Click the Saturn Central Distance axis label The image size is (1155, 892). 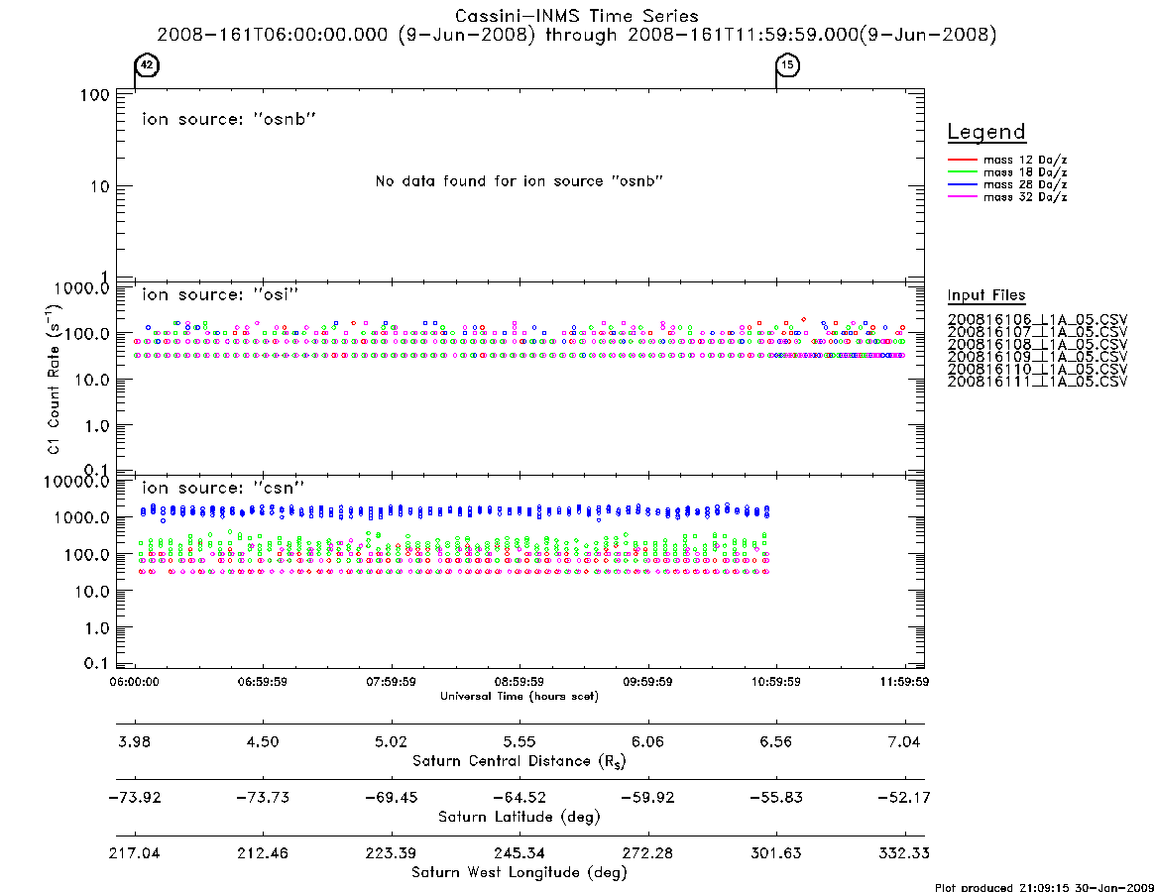pyautogui.click(x=520, y=761)
